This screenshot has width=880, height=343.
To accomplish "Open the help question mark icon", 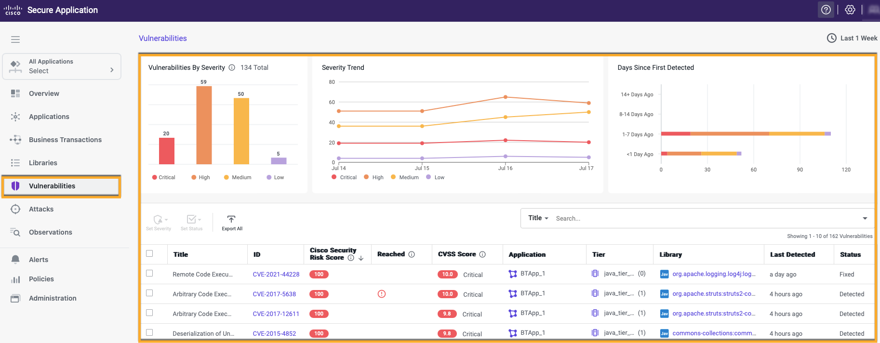I will (826, 10).
